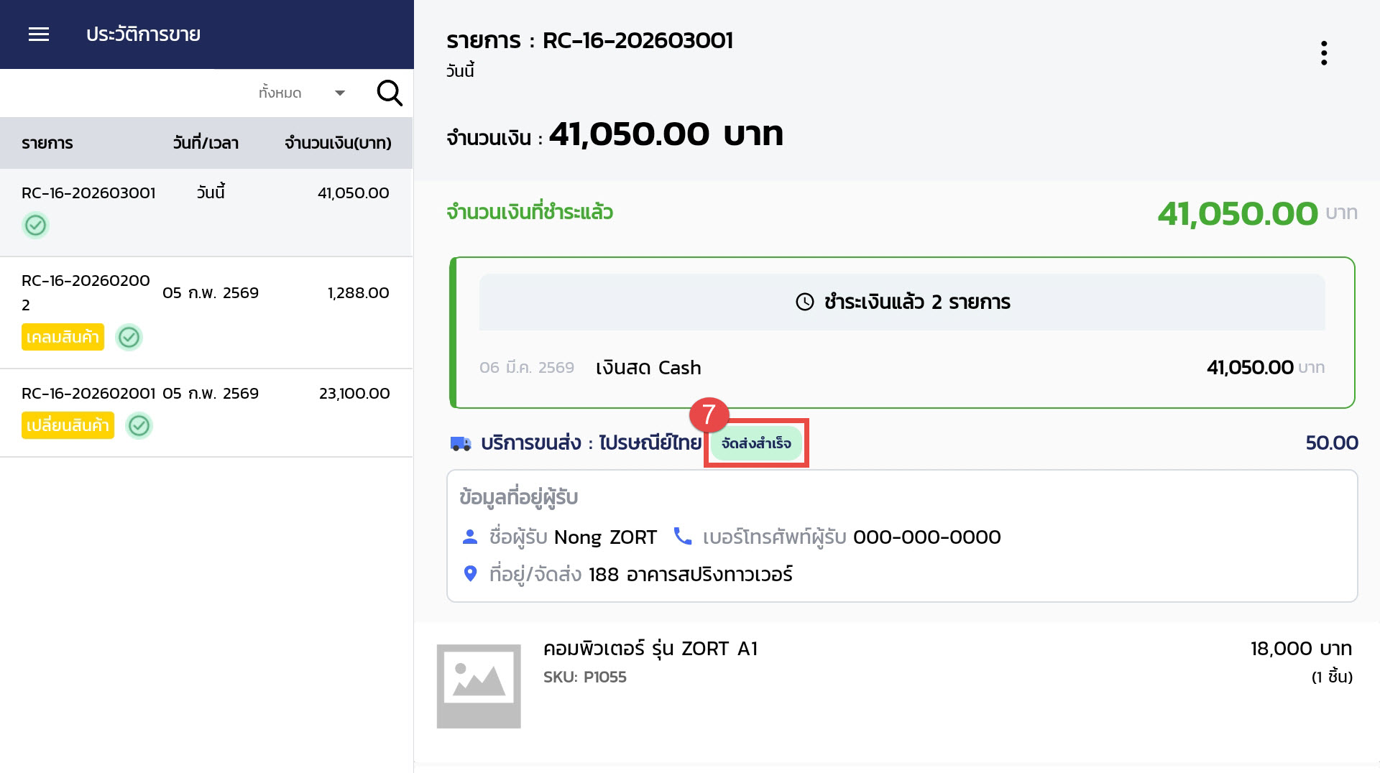The image size is (1380, 773).
Task: Click the จัดส่งสำเร็จ status badge
Action: [756, 443]
